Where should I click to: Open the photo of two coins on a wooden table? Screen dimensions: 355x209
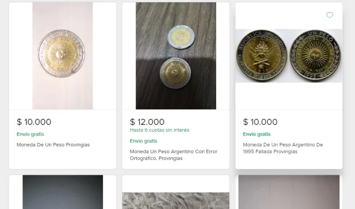176,56
